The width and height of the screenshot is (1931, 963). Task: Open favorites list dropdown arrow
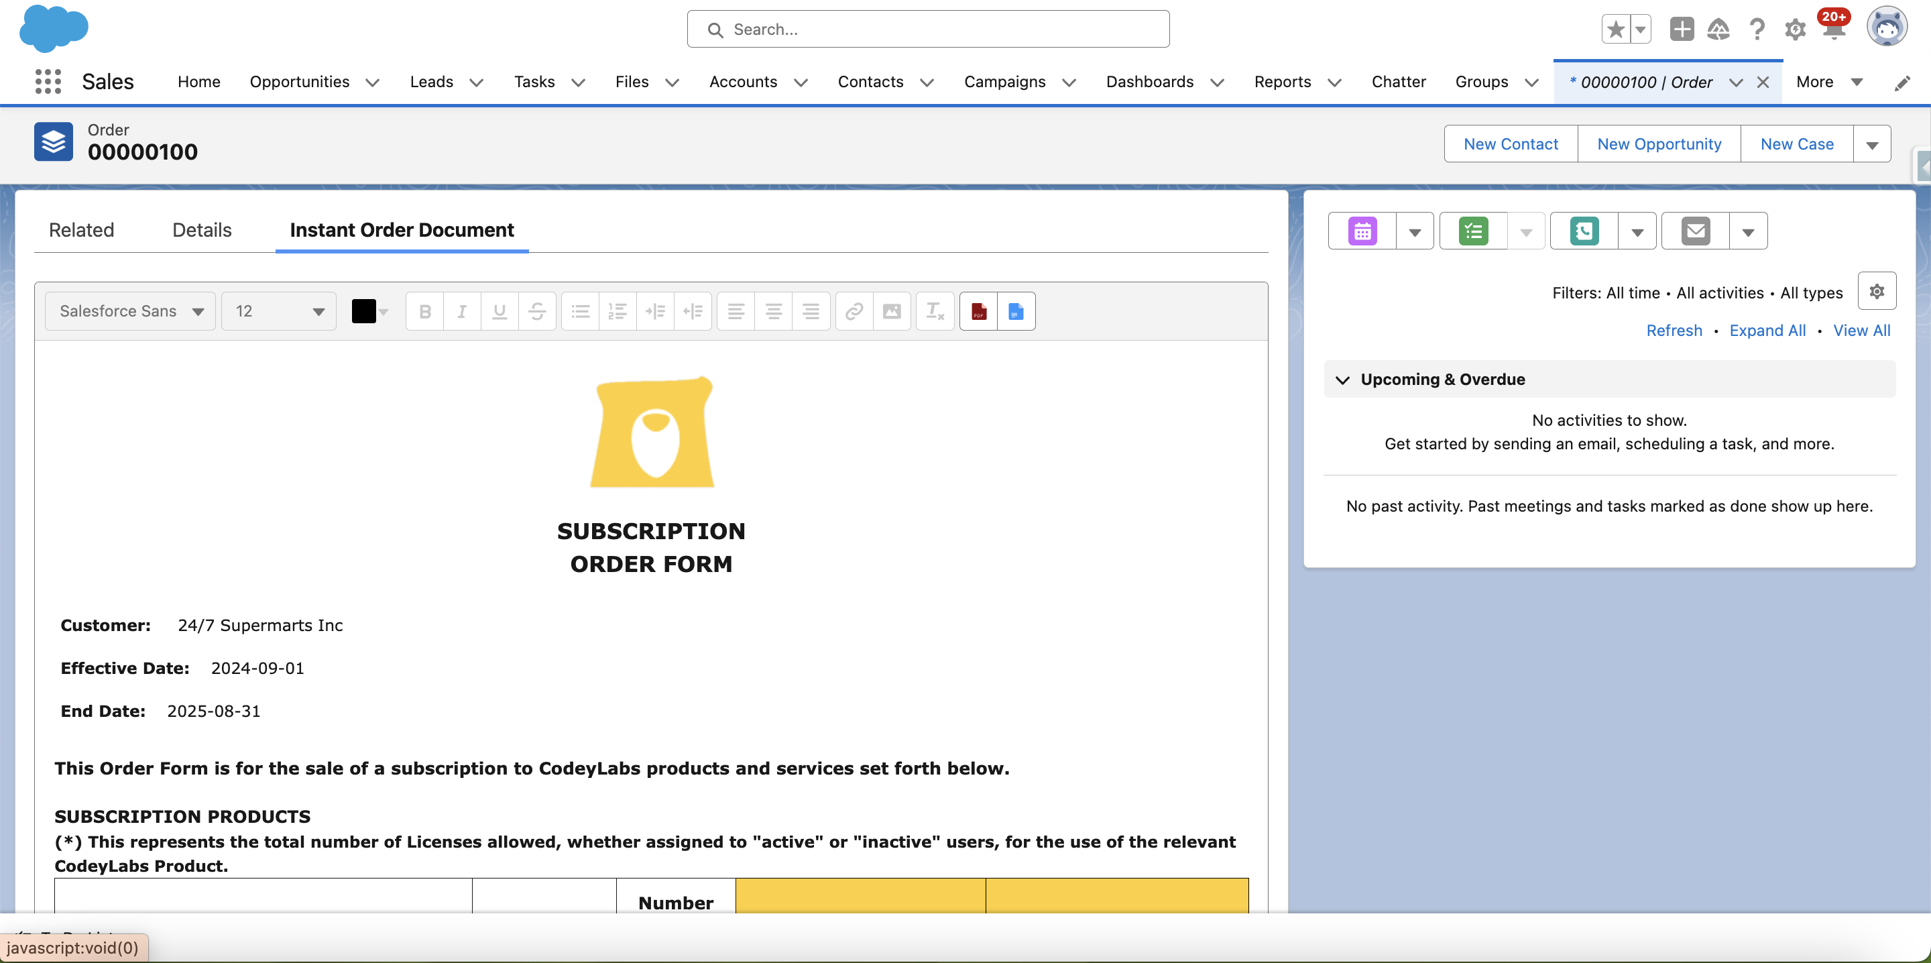point(1641,30)
